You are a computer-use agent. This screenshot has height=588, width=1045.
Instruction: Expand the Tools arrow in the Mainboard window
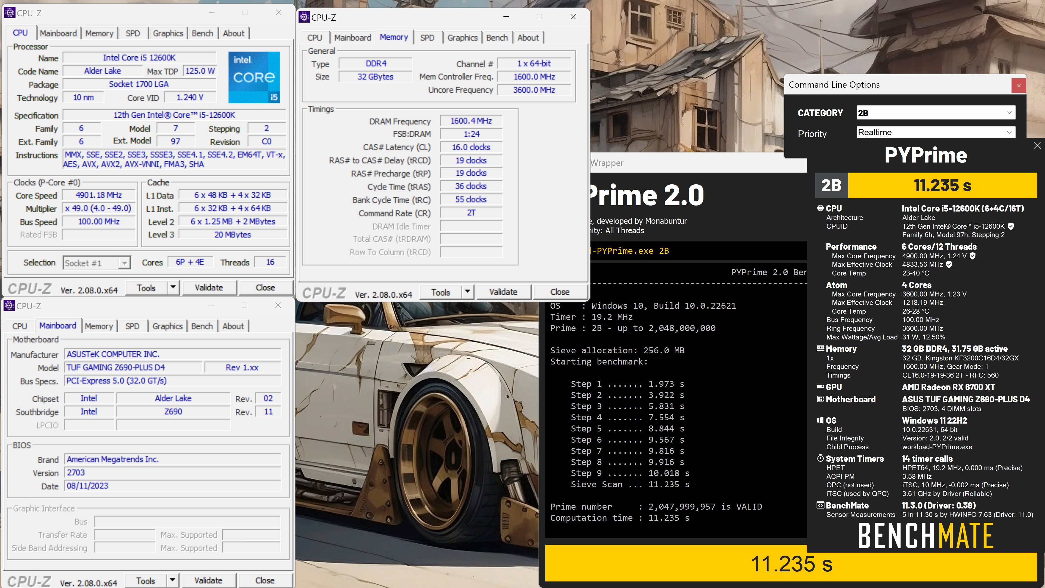point(173,580)
